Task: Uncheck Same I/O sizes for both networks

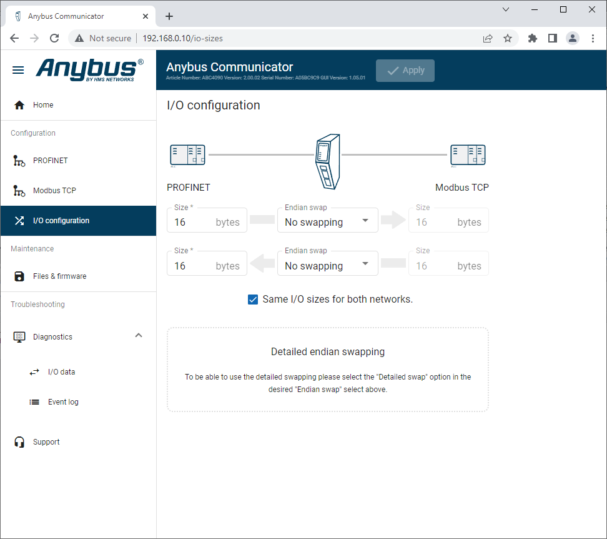Action: coord(253,300)
